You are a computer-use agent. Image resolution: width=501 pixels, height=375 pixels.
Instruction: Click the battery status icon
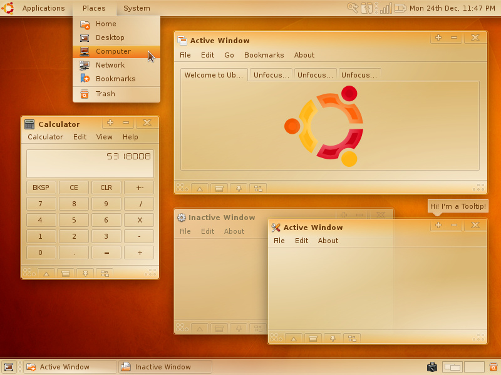pyautogui.click(x=401, y=8)
